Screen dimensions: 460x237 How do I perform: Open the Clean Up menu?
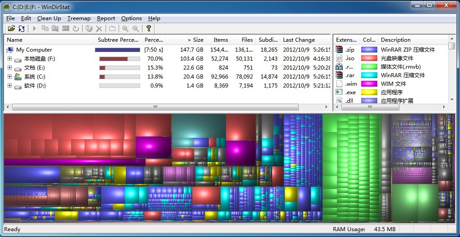click(x=49, y=18)
